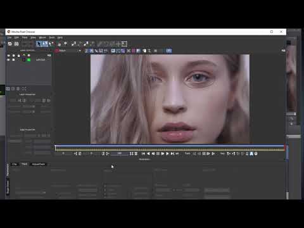
Task: Click the green color swatch of the layer
Action: pyautogui.click(x=28, y=60)
